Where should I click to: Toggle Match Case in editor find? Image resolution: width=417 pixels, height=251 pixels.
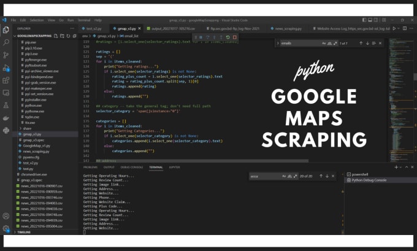[x=324, y=43]
